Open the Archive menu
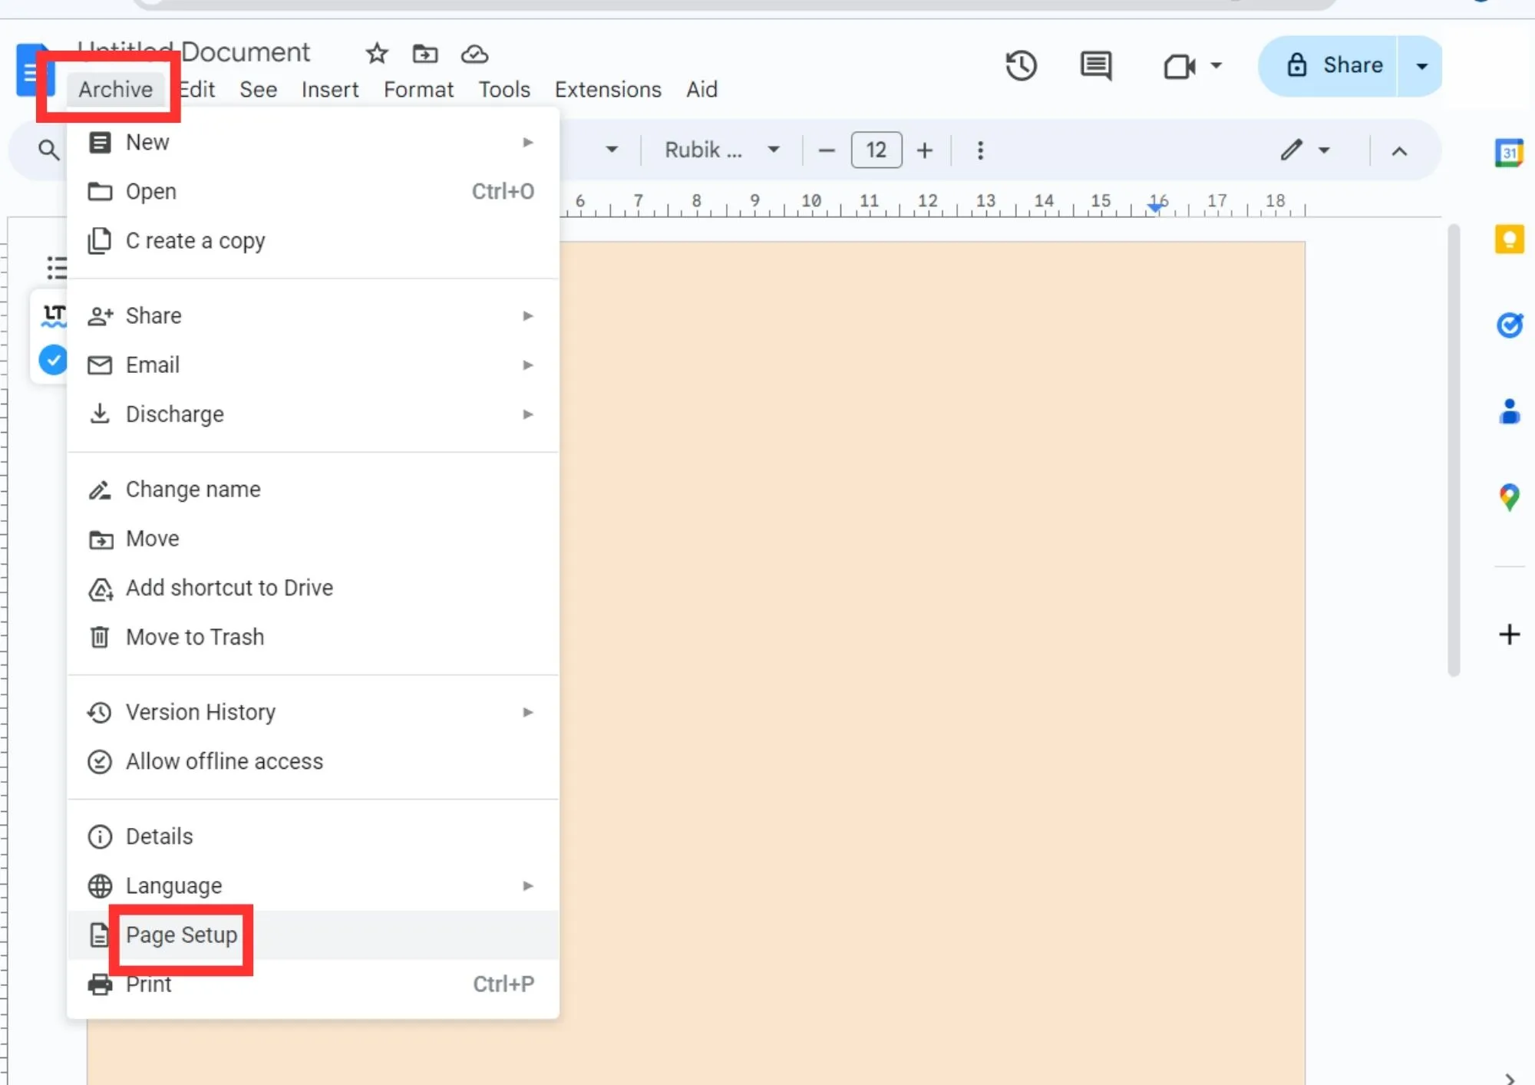 (115, 90)
